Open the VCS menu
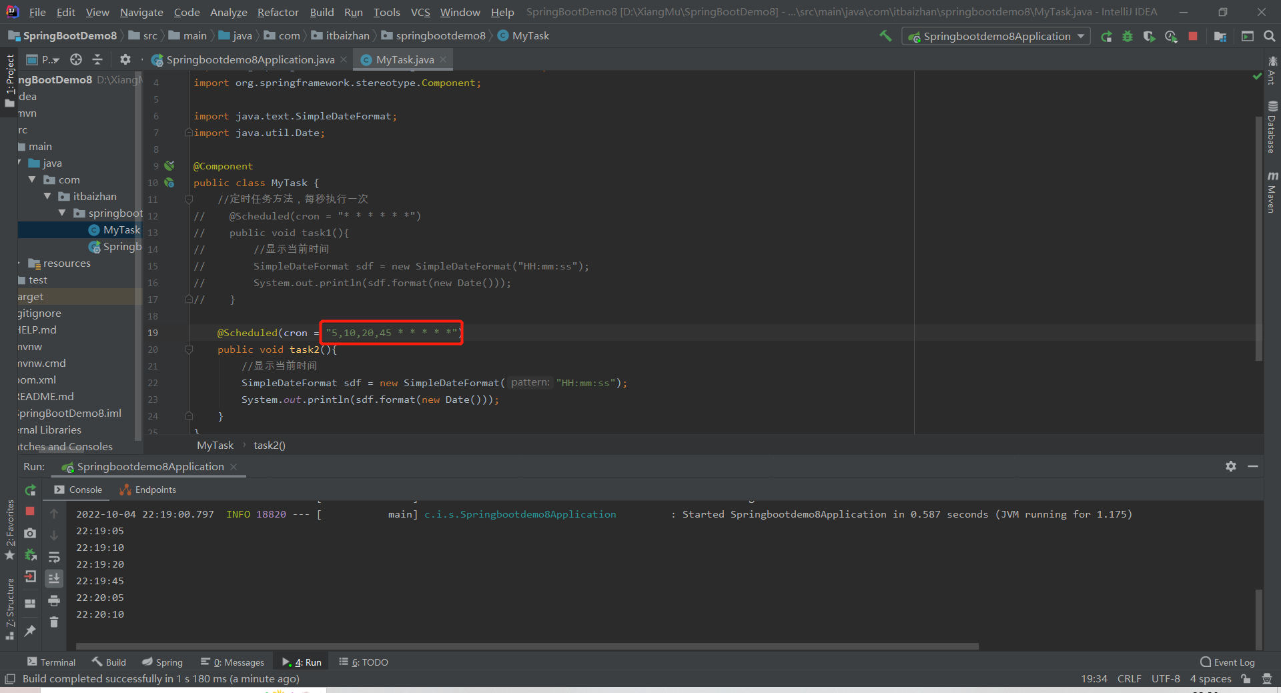This screenshot has width=1281, height=693. coord(420,12)
